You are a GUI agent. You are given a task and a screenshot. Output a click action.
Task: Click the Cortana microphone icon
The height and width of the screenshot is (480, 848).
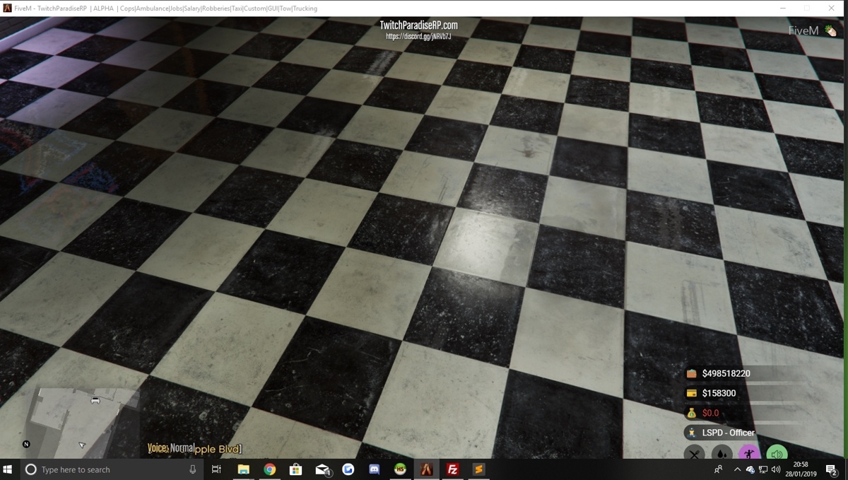click(x=193, y=469)
